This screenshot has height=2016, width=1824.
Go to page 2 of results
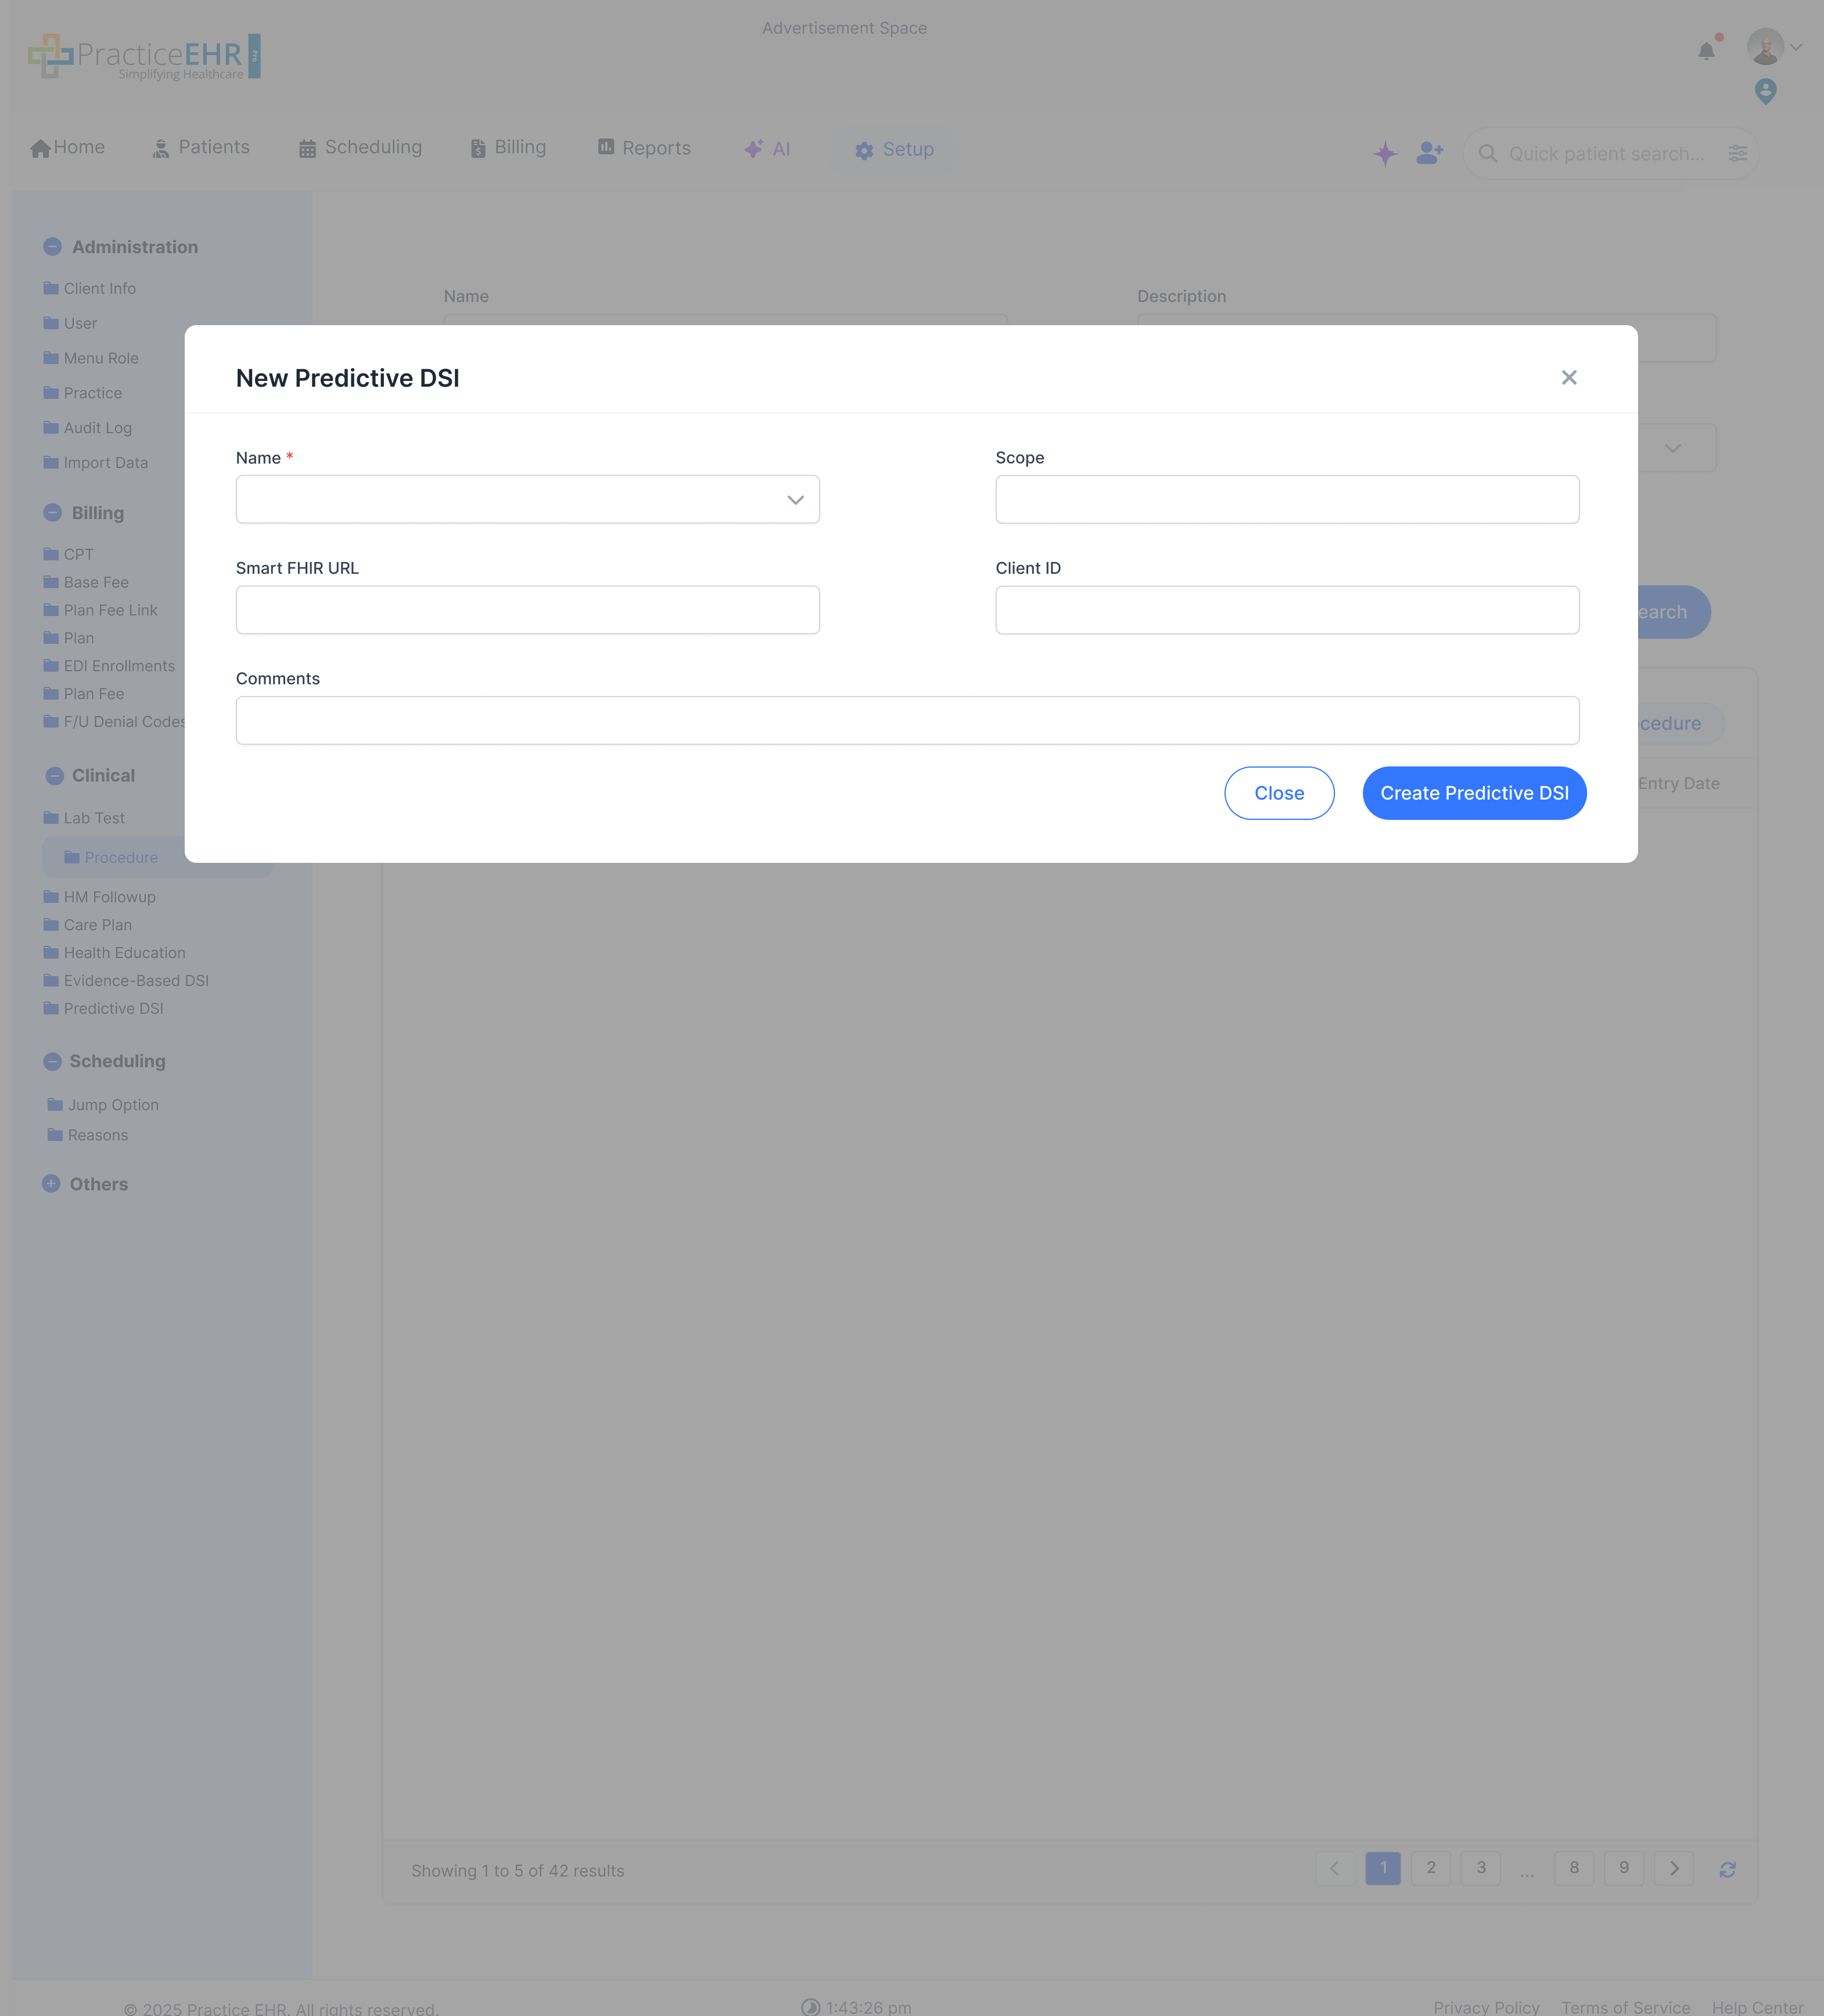point(1432,1868)
